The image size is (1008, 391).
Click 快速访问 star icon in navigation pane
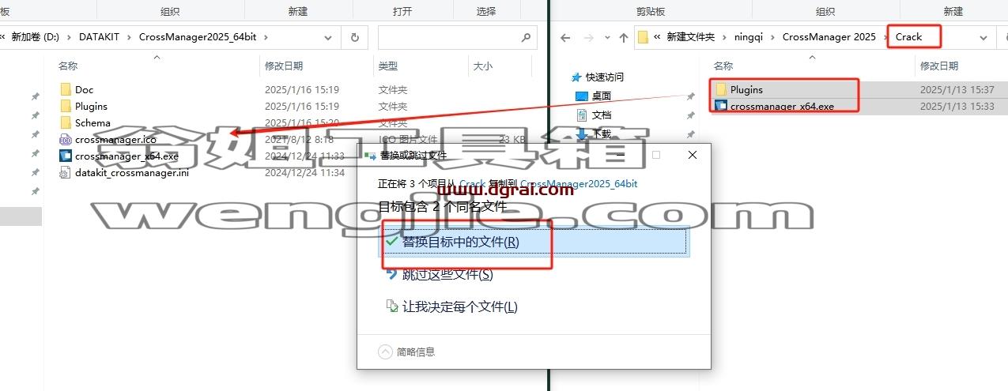[x=576, y=77]
